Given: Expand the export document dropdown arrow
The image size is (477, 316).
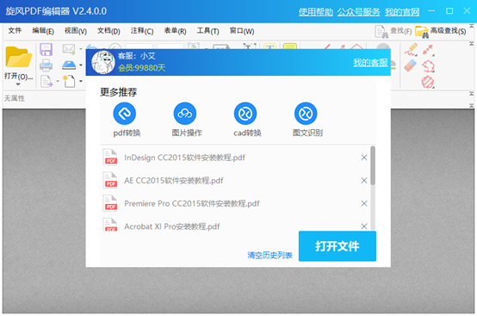Looking at the screenshot, I should [58, 81].
